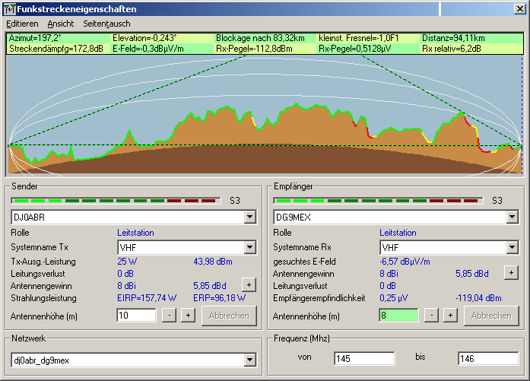530x381 pixels.
Task: Open the Editieren menu
Action: [x=22, y=24]
